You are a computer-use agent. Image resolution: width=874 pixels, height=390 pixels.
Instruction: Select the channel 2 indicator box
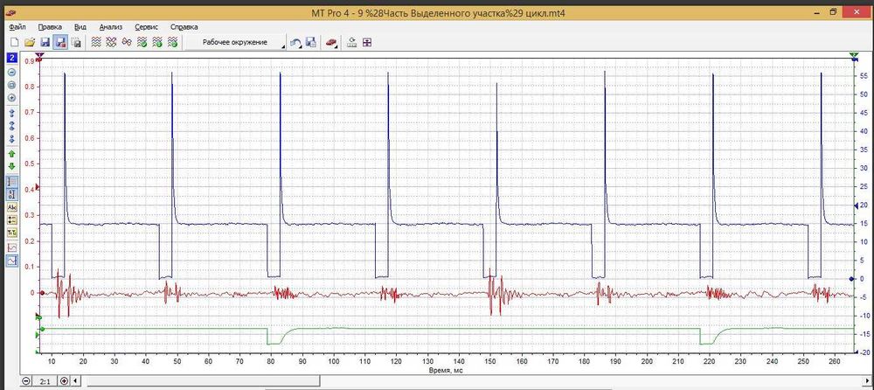[12, 57]
